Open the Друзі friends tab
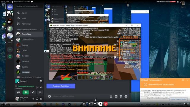This screenshot has height=107, width=190. (24, 13)
